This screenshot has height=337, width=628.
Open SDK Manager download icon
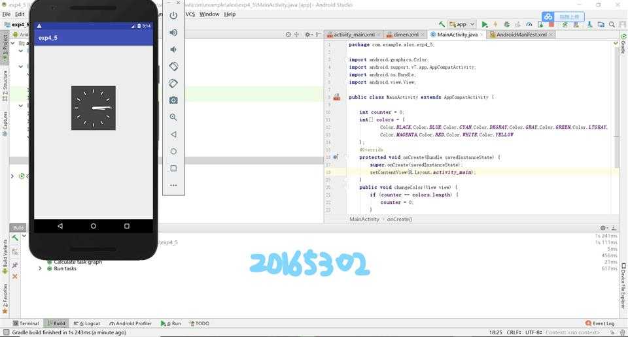click(x=589, y=24)
